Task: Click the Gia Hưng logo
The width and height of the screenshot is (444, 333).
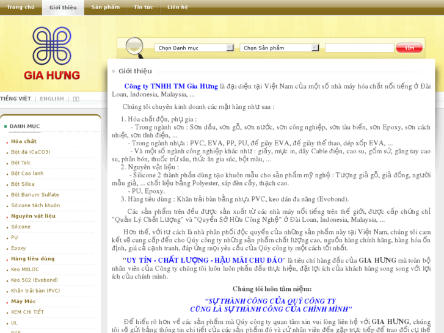Action: pos(52,54)
